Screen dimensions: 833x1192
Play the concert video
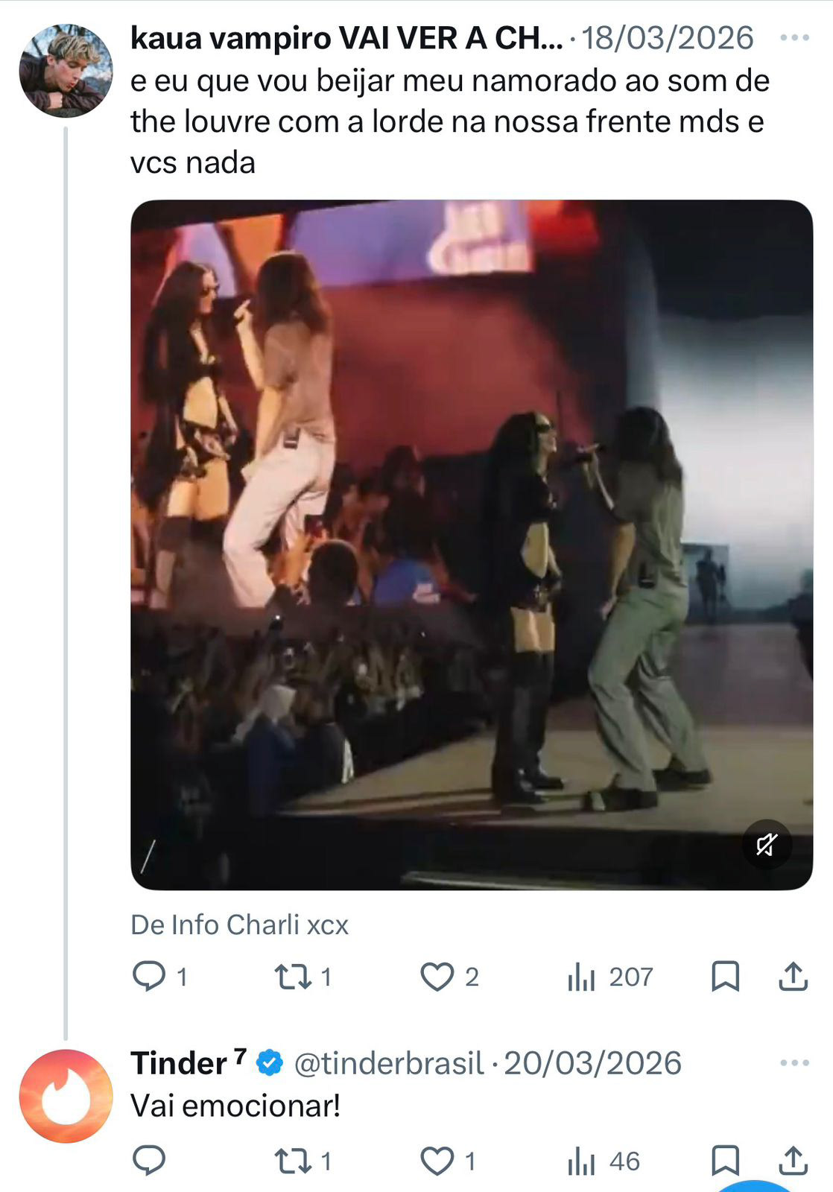pos(471,544)
